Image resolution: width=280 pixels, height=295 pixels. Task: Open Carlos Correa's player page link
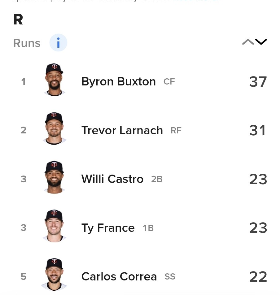pos(119,277)
